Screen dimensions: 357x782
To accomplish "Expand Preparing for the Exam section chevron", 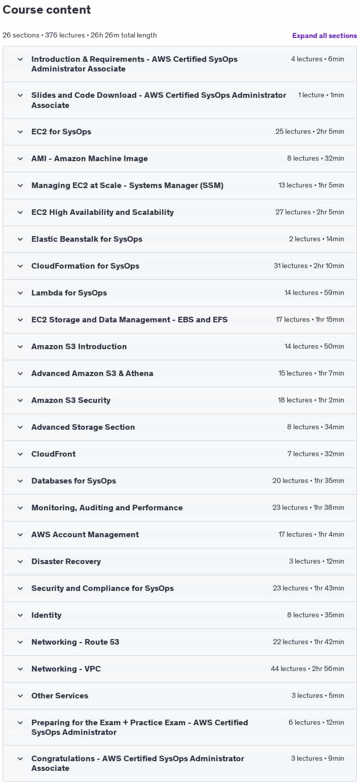I will (x=20, y=723).
